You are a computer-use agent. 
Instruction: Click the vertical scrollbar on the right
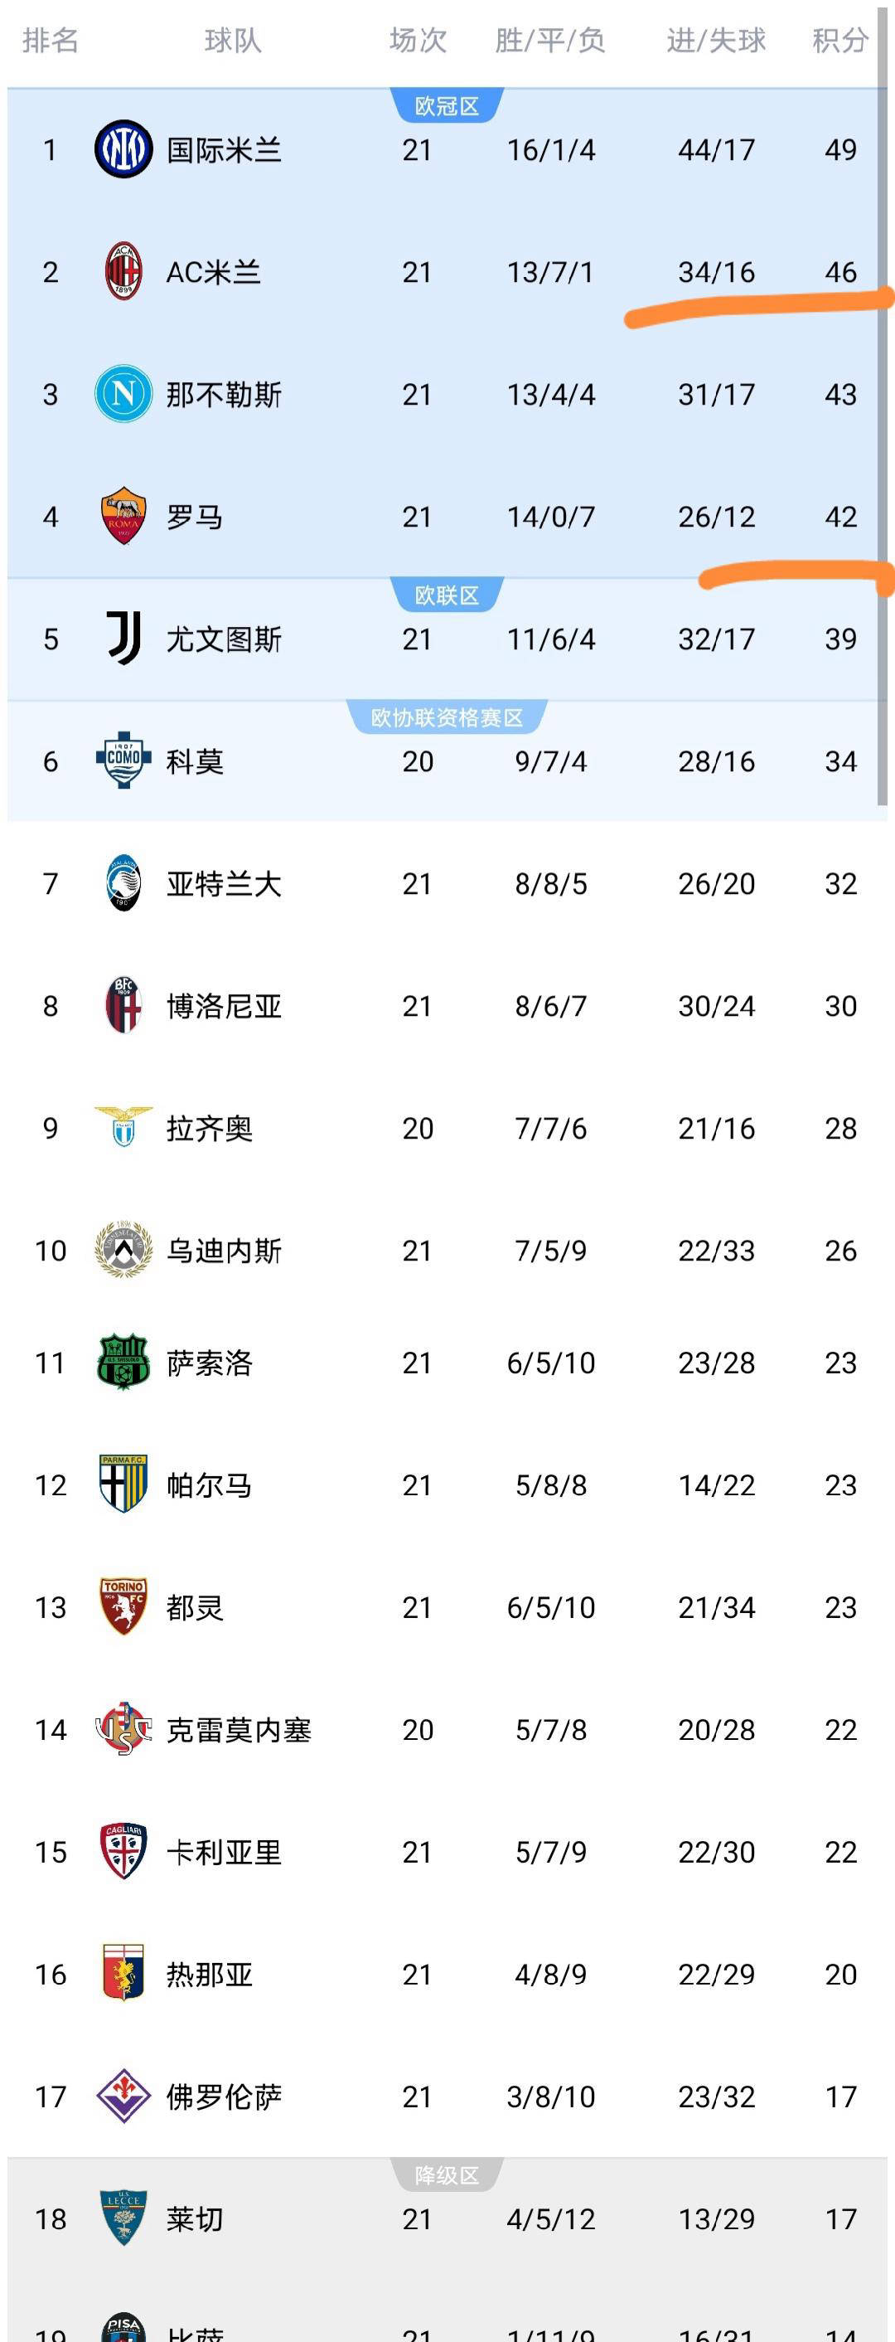coord(882,409)
